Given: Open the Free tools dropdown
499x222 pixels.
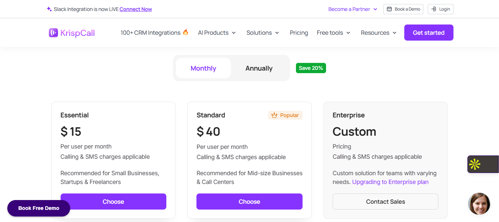Looking at the screenshot, I should [334, 33].
